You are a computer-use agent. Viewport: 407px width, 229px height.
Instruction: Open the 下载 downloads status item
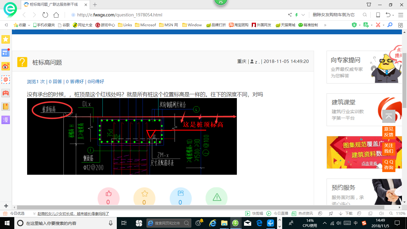coord(346,213)
